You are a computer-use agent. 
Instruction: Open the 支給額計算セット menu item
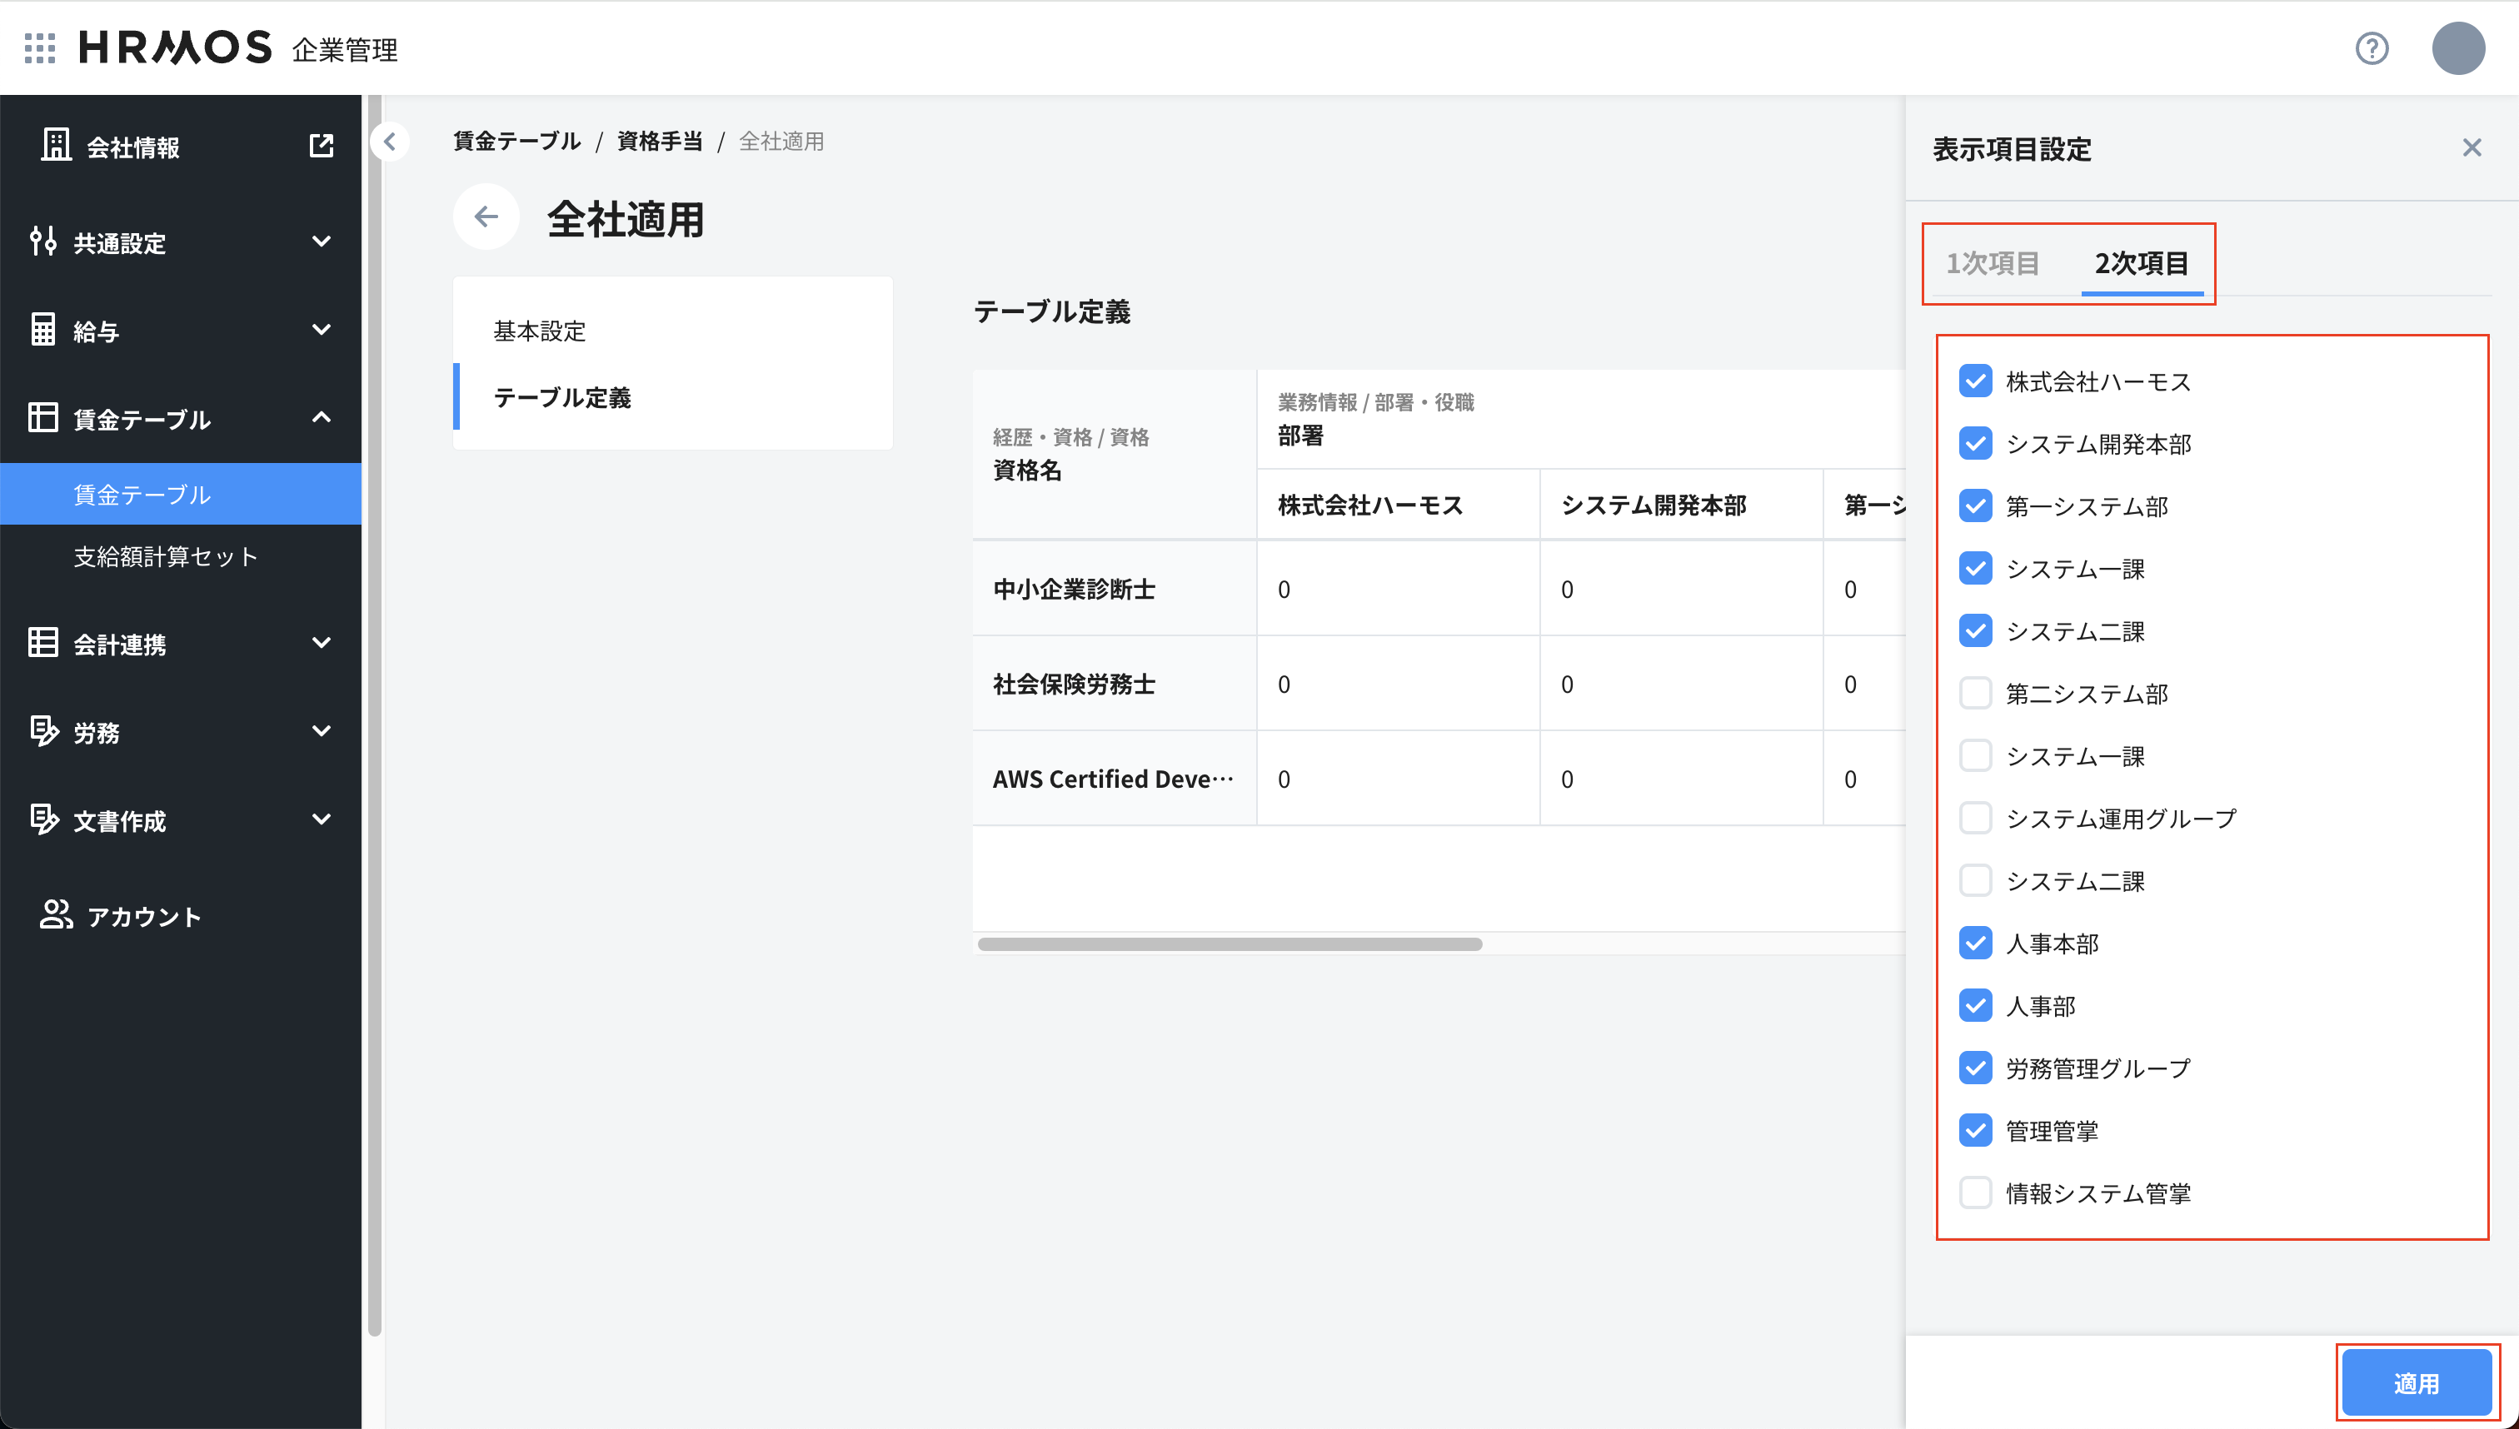pyautogui.click(x=163, y=555)
